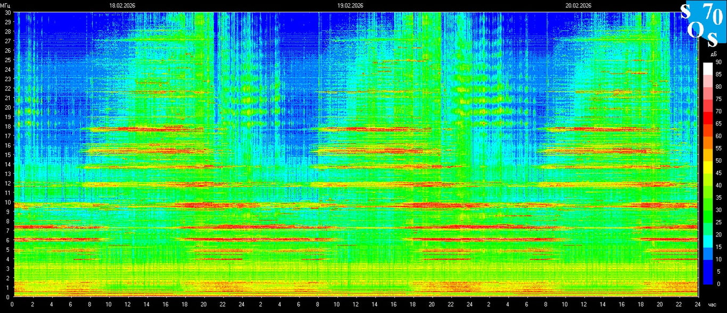This screenshot has width=727, height=313.
Task: Click the 12-hour tick under 19.02.2026
Action: click(356, 305)
